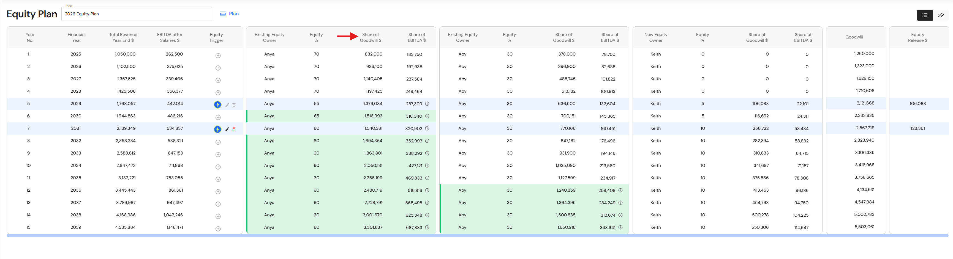Viewport: 953px width, 259px height.
Task: Open the Plan selector showing 2026 Equity Plan
Action: pos(137,14)
